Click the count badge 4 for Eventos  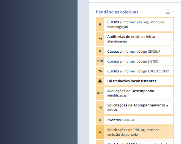100,120
